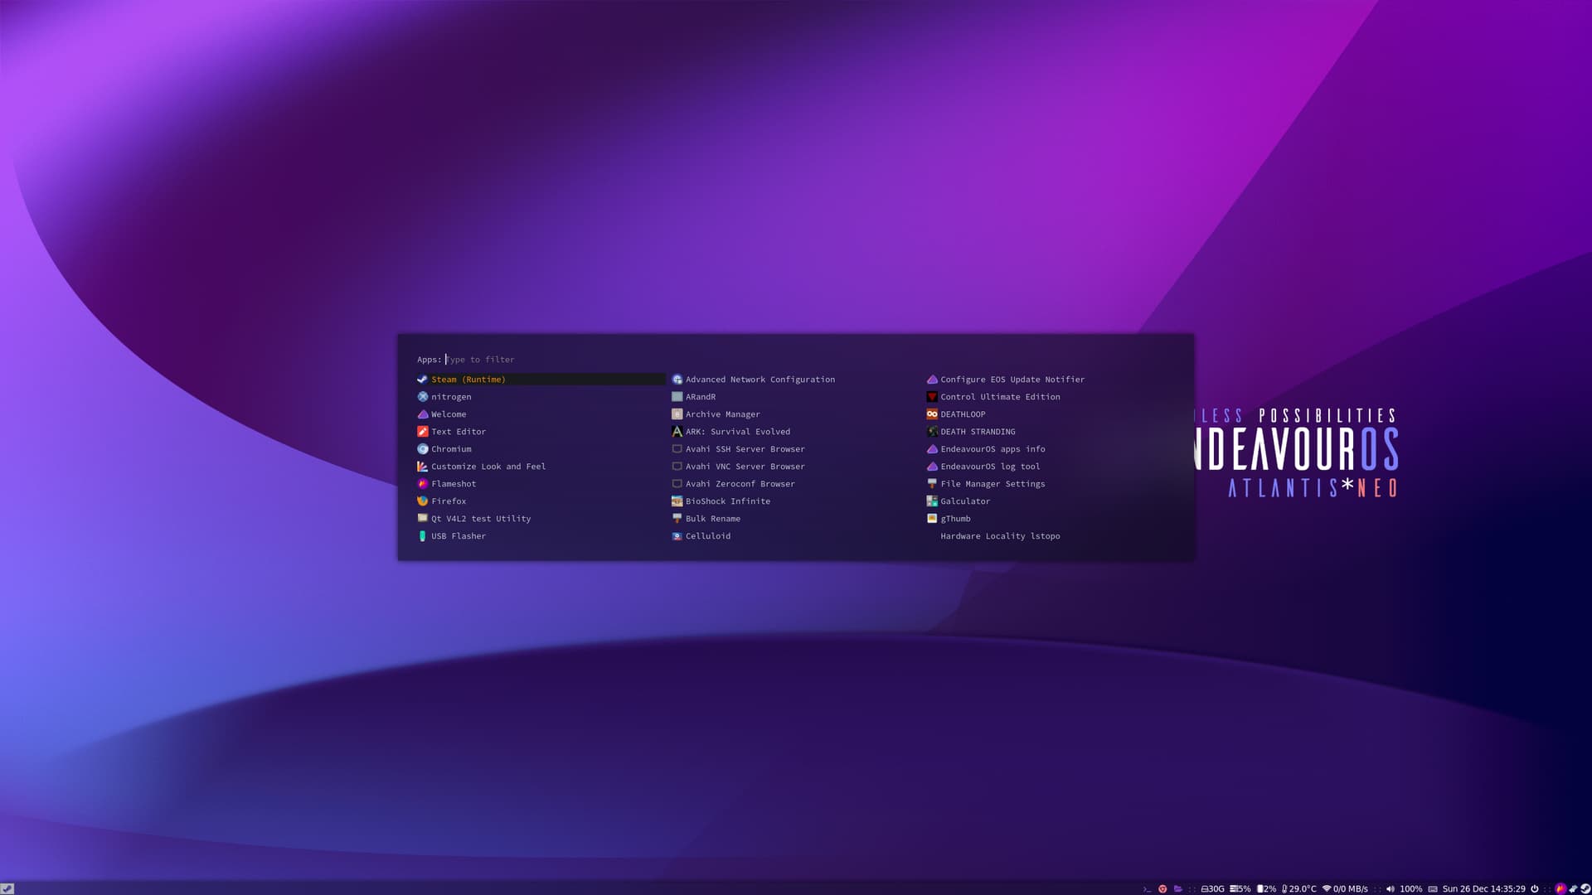Click the Archive Manager icon
Screen dimensions: 1592x895
[x=677, y=414]
